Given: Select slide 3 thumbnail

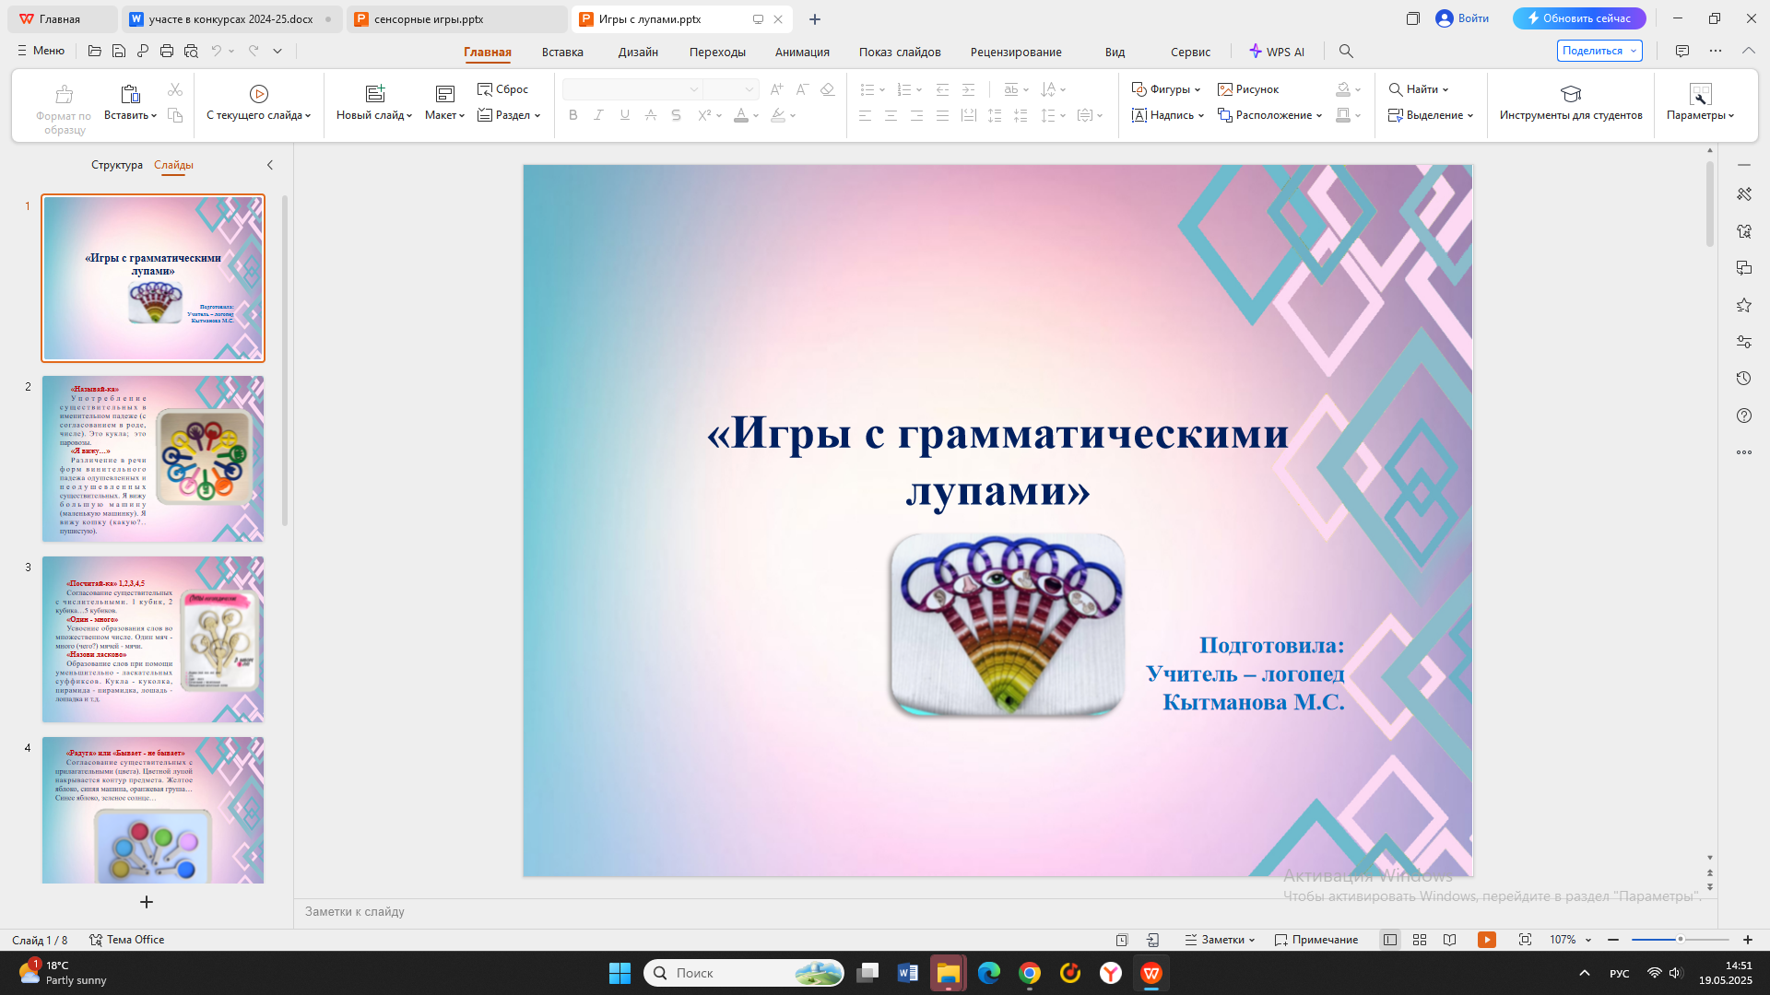Looking at the screenshot, I should coord(153,638).
